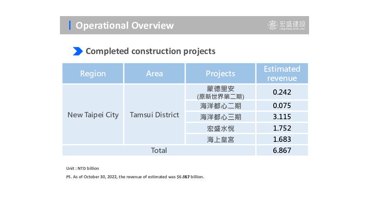This screenshot has height=207, width=369.
Task: Click the blue vertical bar beside the title
Action: coord(70,25)
